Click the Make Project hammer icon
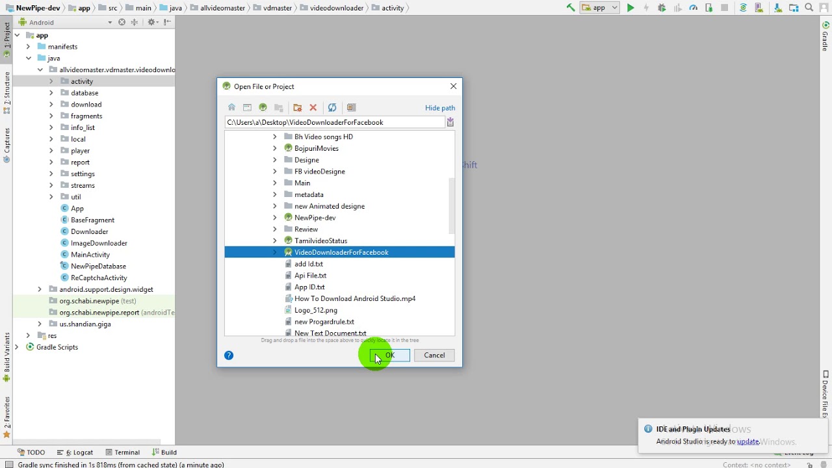 pos(571,8)
